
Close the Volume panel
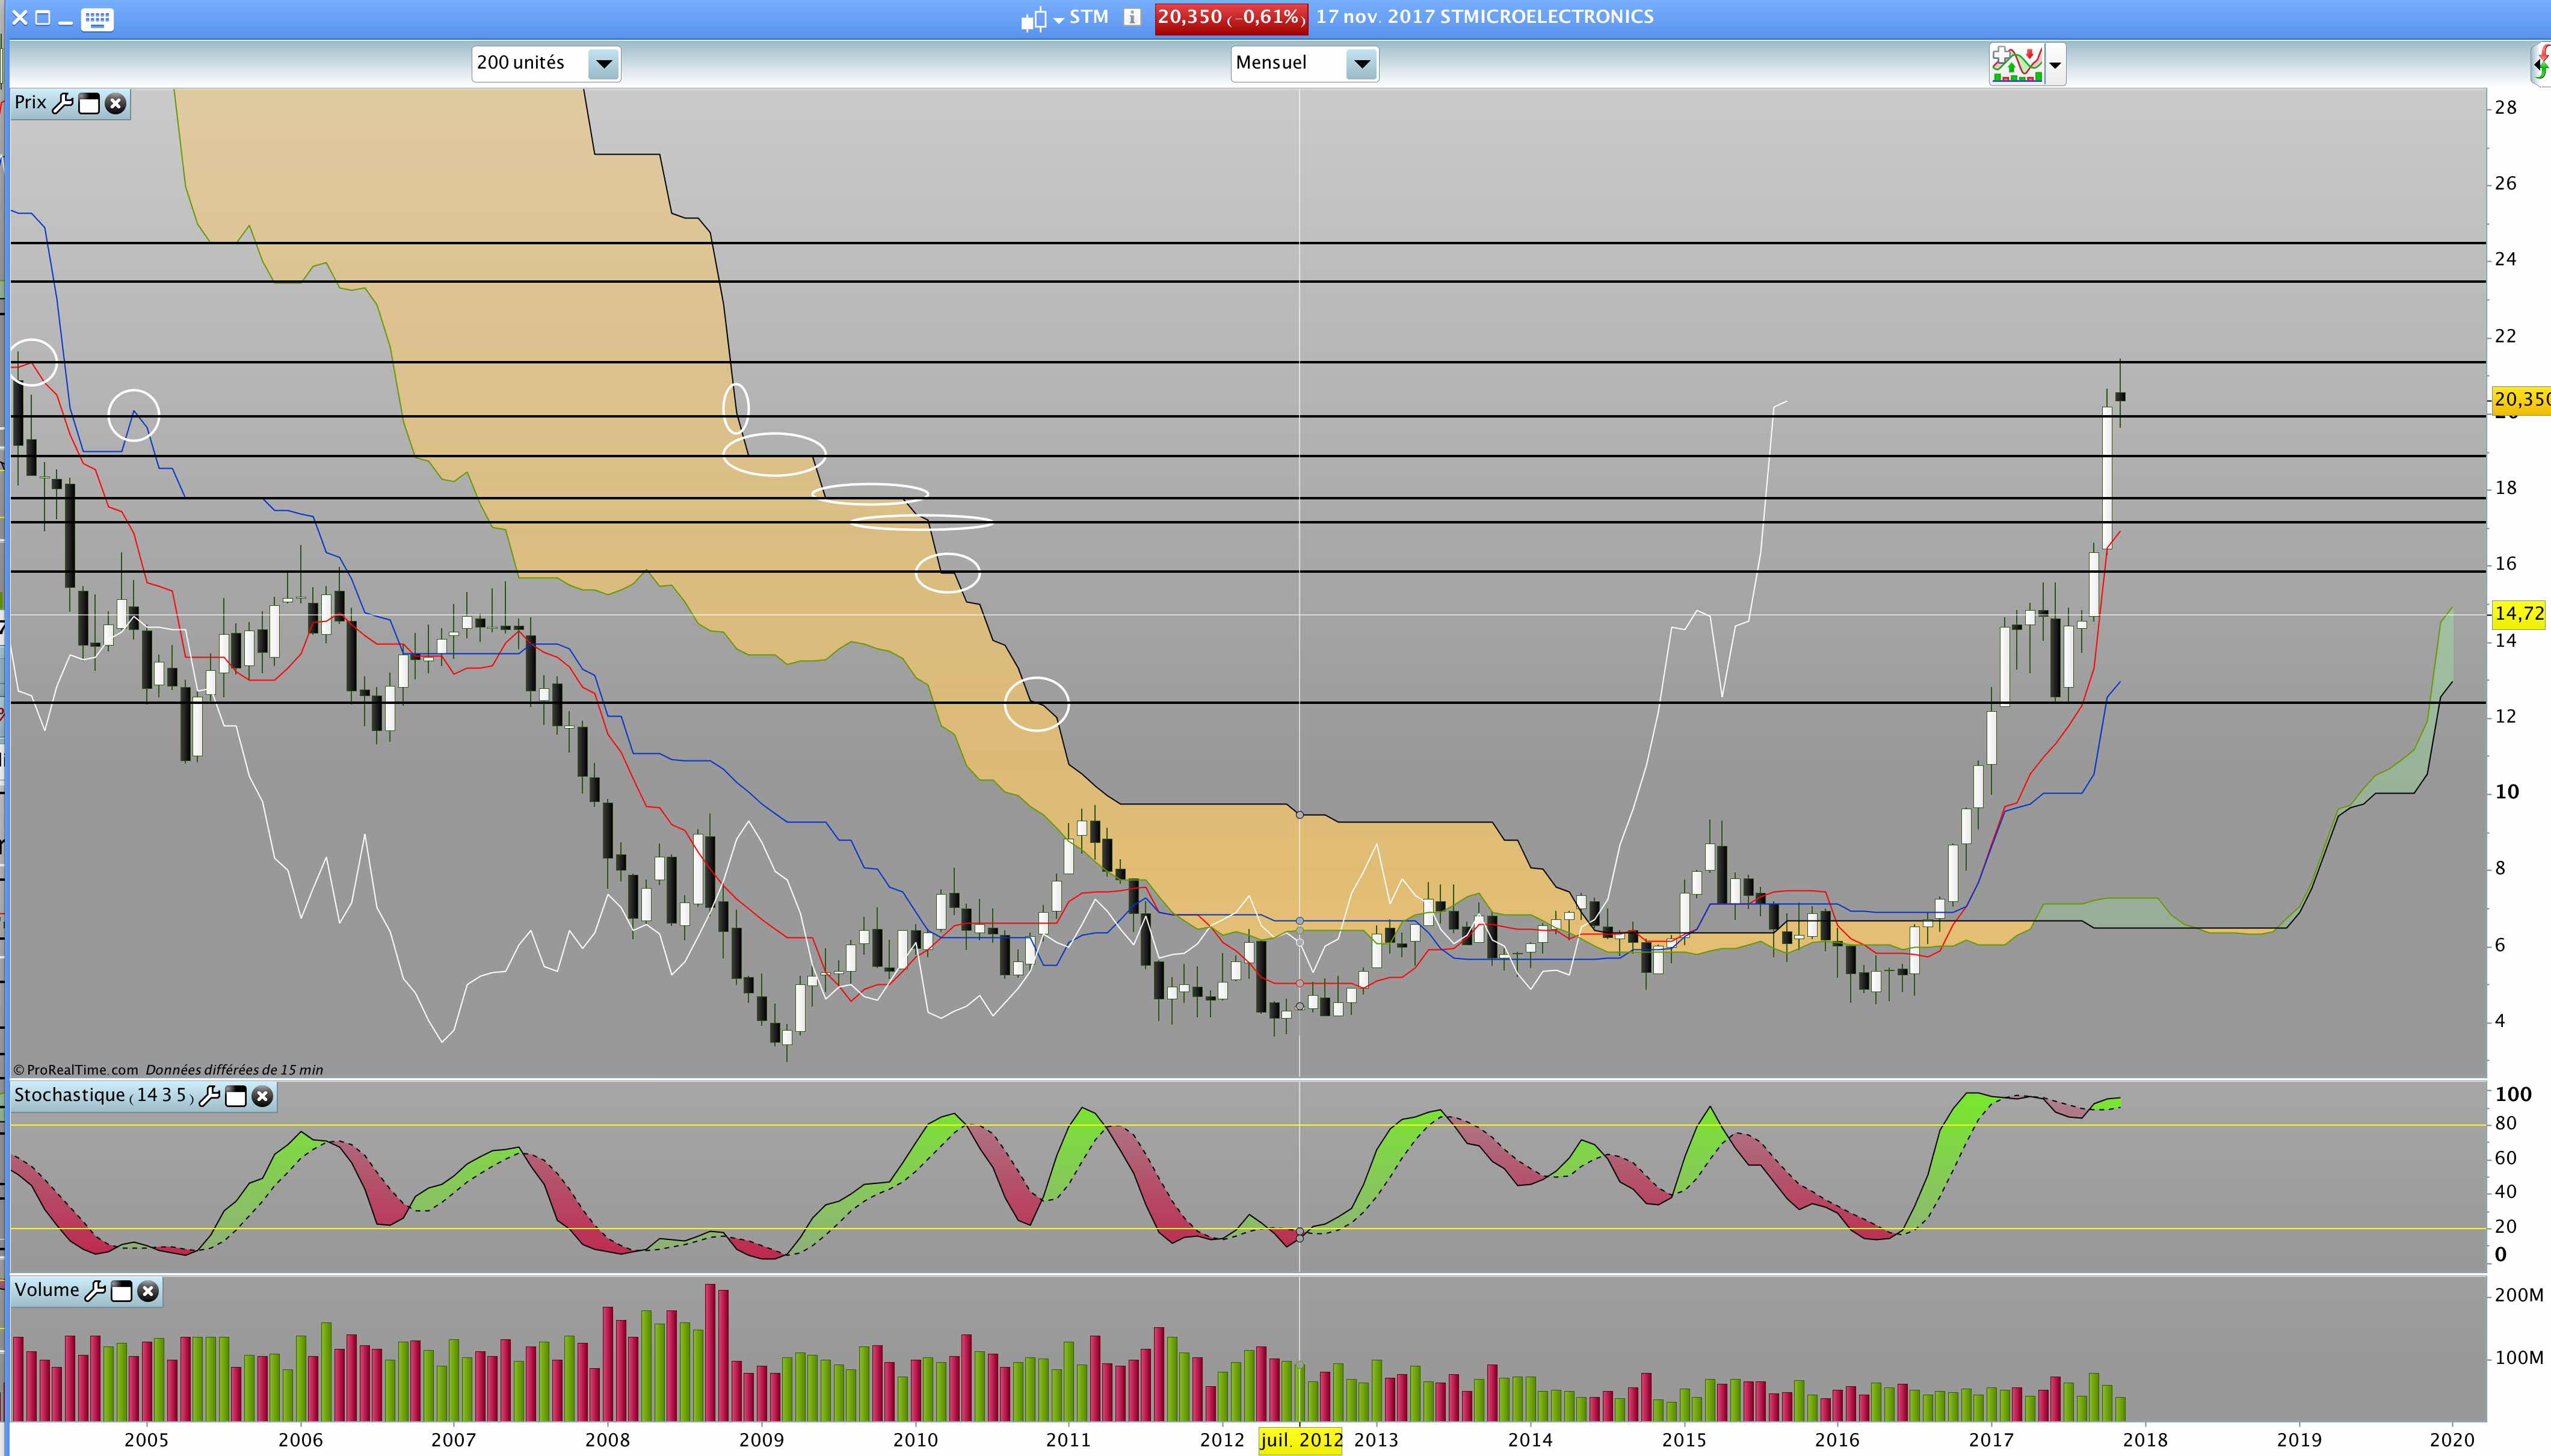coord(148,1292)
